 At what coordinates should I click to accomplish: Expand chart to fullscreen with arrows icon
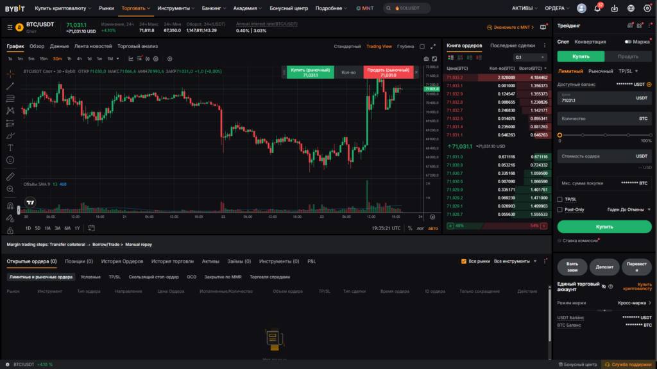coord(433,46)
